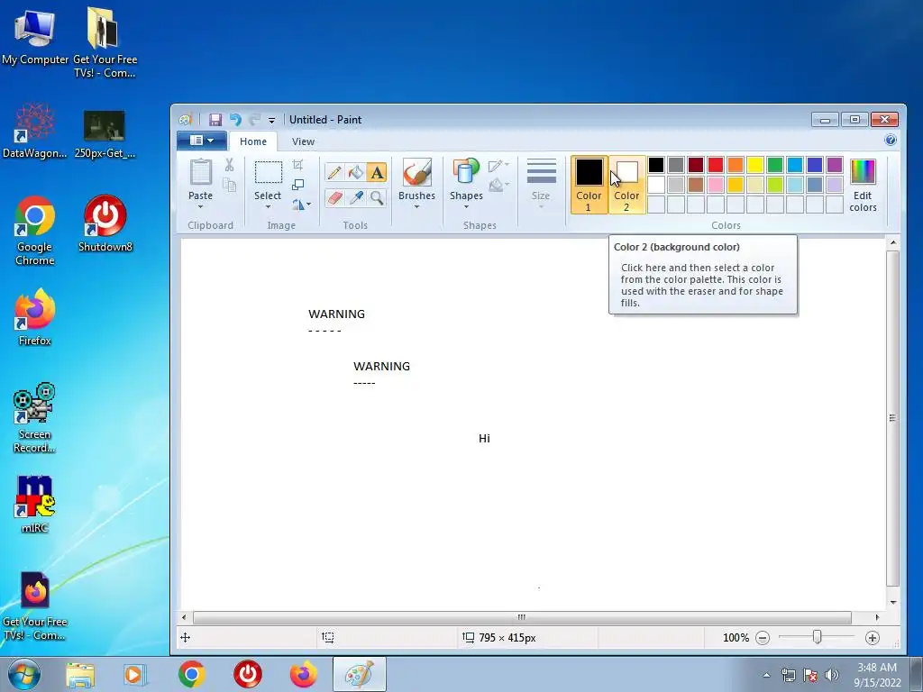Switch to the Home ribbon tab
923x692 pixels.
pos(253,141)
